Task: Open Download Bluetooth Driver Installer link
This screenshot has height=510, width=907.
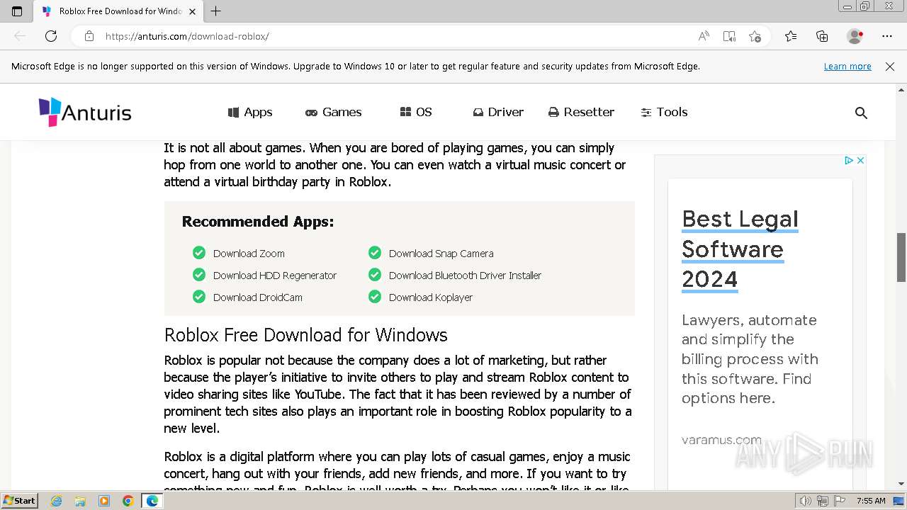Action: [465, 276]
